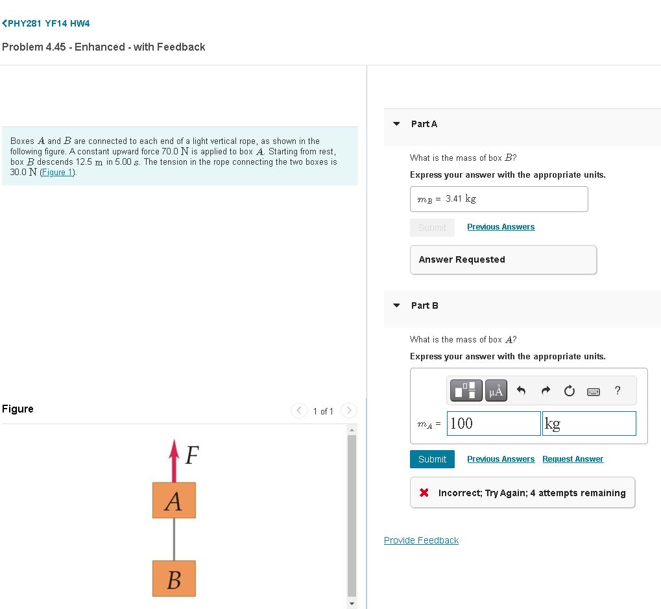The width and height of the screenshot is (661, 609).
Task: Click the next figure arrow
Action: pos(348,411)
